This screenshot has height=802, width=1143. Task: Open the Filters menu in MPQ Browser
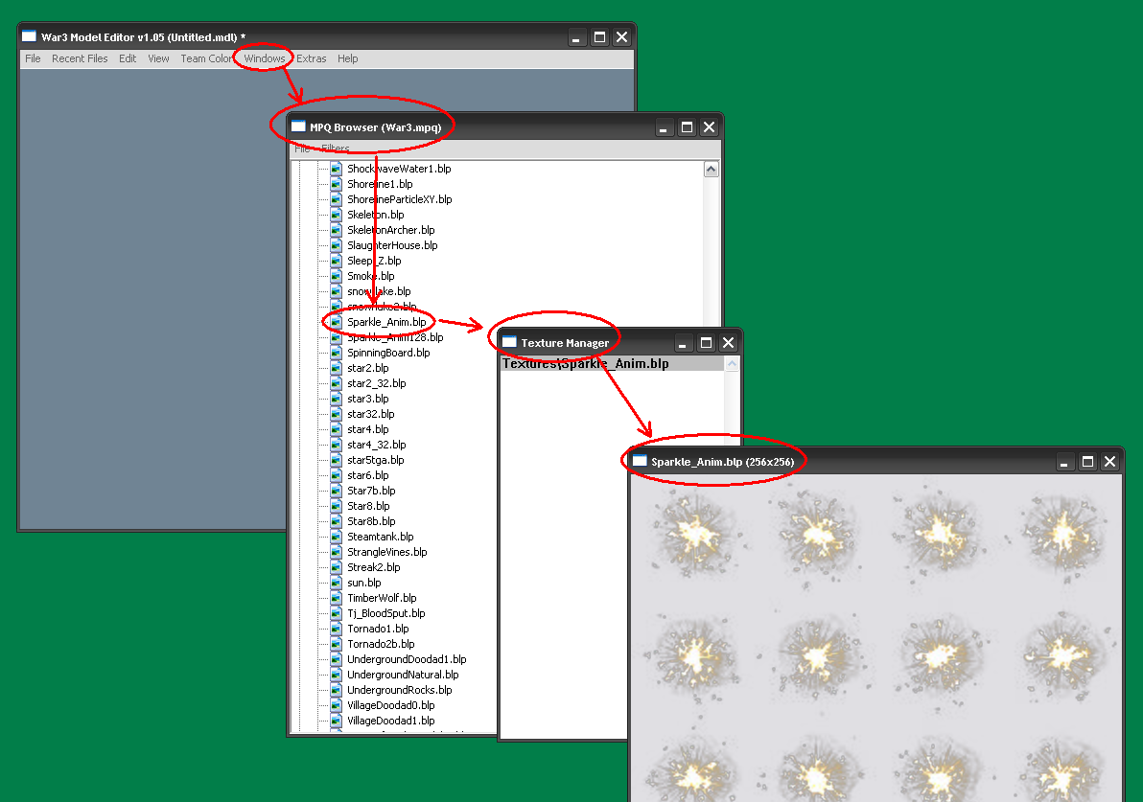336,148
